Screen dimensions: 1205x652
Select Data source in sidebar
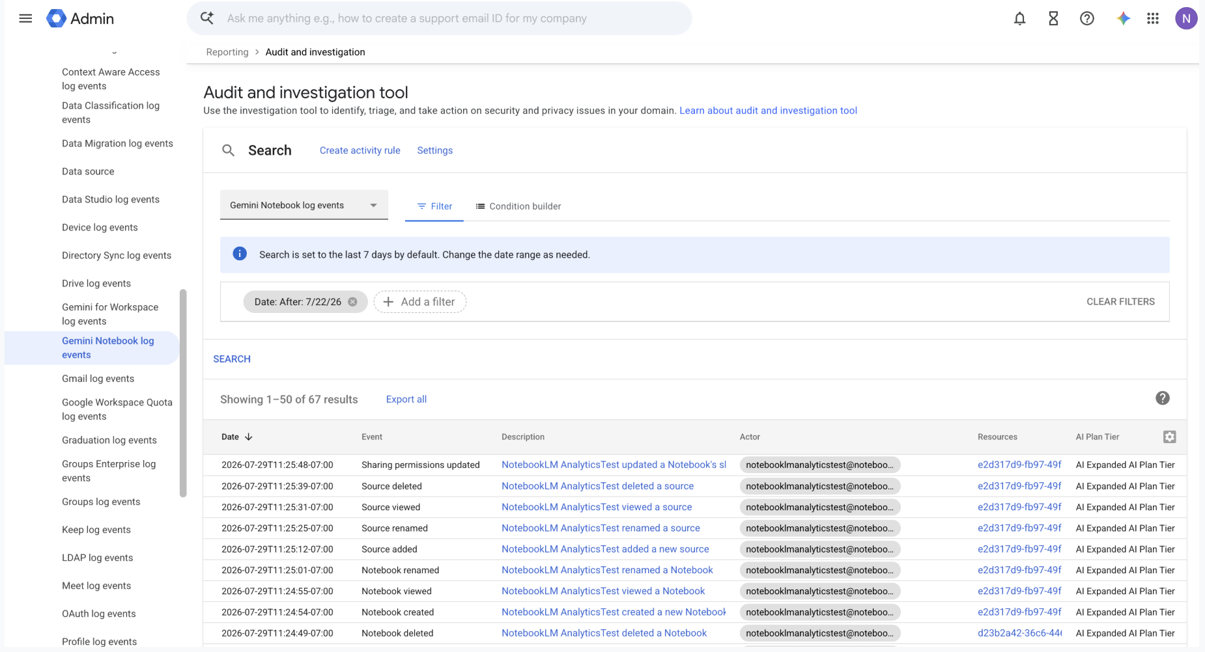tap(88, 172)
